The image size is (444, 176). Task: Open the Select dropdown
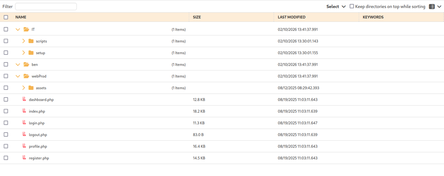point(336,6)
